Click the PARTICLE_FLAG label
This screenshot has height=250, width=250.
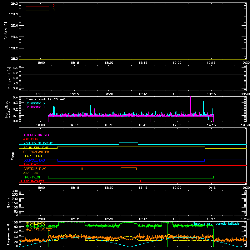click(35, 169)
